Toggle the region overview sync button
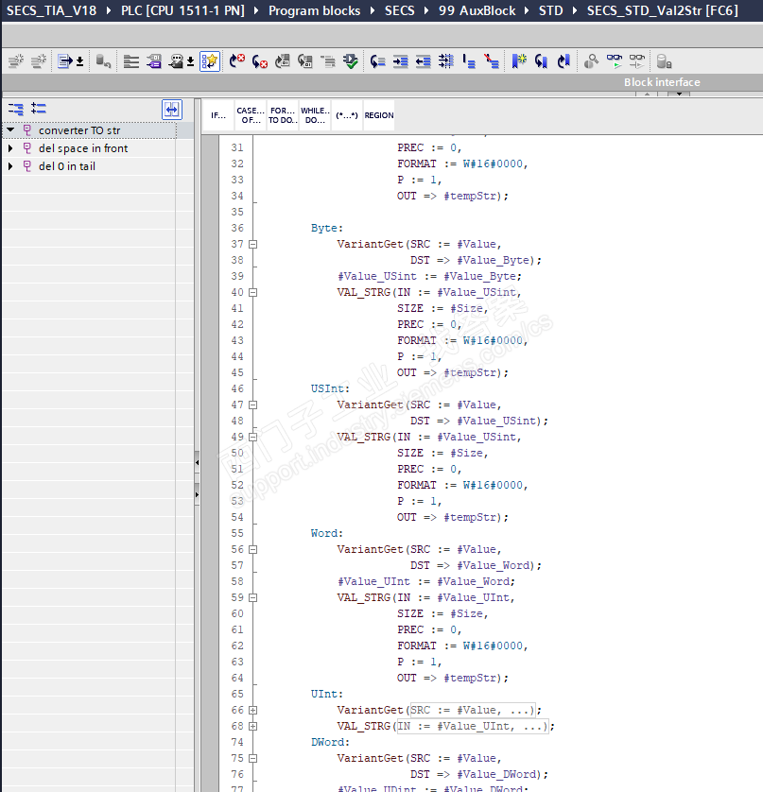 171,109
